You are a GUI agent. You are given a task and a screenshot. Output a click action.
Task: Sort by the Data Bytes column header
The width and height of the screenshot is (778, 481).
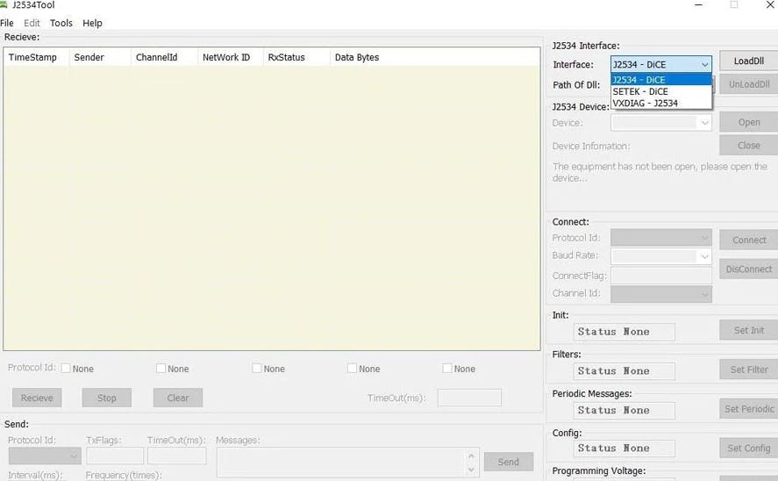pyautogui.click(x=357, y=57)
